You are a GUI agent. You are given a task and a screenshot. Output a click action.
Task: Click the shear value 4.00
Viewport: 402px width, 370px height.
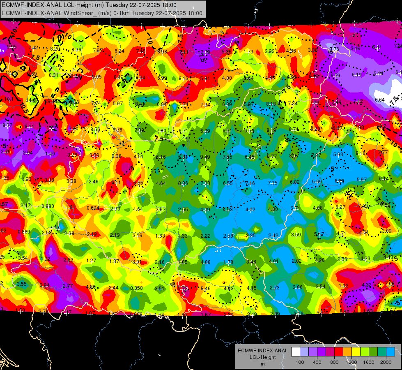tap(227, 78)
